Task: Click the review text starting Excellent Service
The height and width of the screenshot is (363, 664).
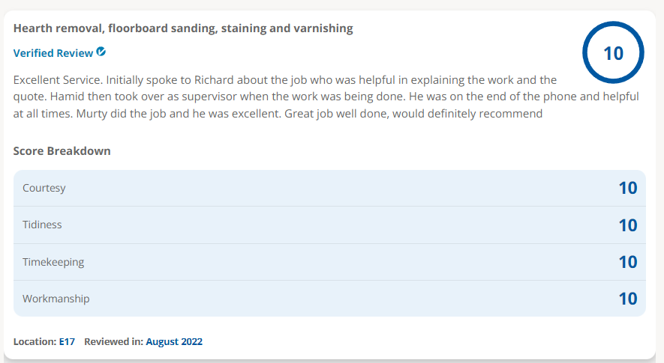Action: pyautogui.click(x=326, y=97)
